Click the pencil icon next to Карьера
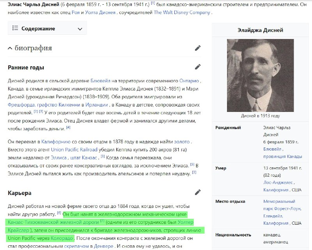 pyautogui.click(x=198, y=192)
